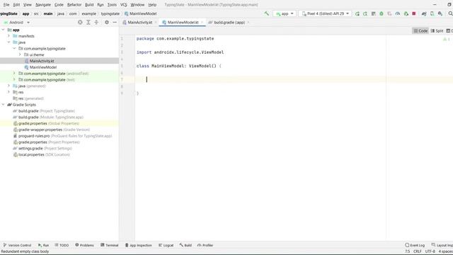Open the Device Manager toolbar icon
The width and height of the screenshot is (453, 255).
tap(432, 13)
